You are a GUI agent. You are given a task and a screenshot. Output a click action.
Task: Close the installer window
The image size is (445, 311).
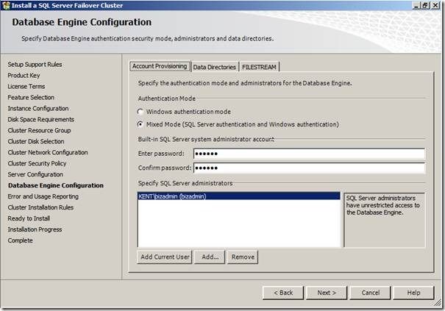(x=435, y=5)
